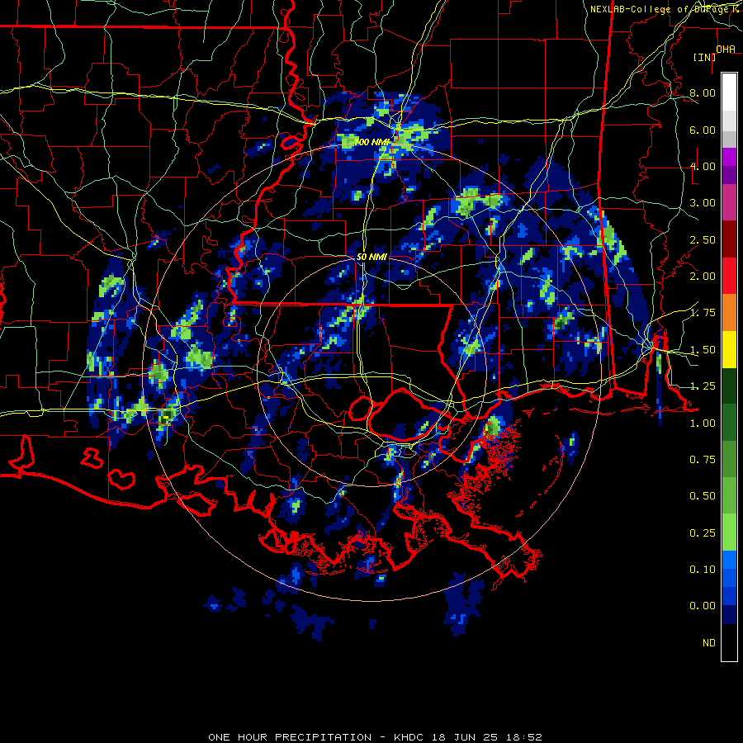Click the "100 NMI" range ring label
Screen dimensions: 743x743
(x=372, y=142)
